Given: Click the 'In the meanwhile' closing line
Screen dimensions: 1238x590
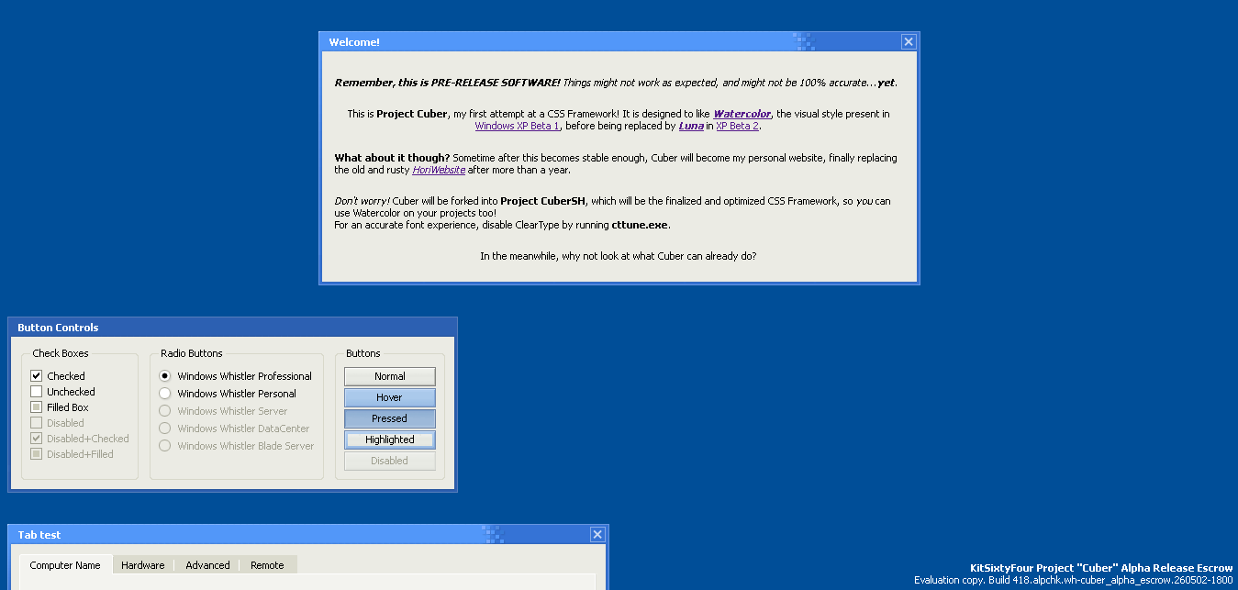Looking at the screenshot, I should pos(619,256).
